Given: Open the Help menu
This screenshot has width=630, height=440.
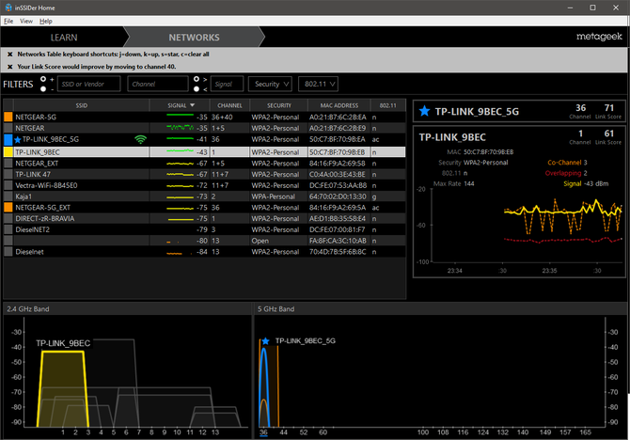Looking at the screenshot, I should tap(46, 22).
